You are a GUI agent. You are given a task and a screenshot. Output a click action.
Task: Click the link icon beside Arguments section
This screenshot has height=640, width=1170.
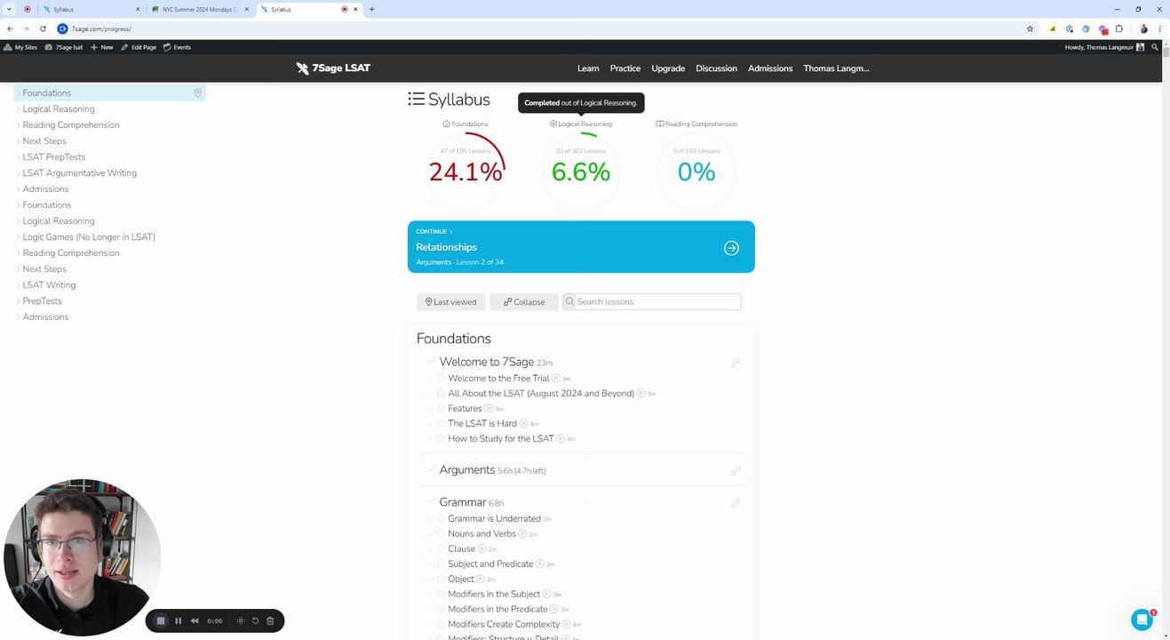[x=736, y=470]
